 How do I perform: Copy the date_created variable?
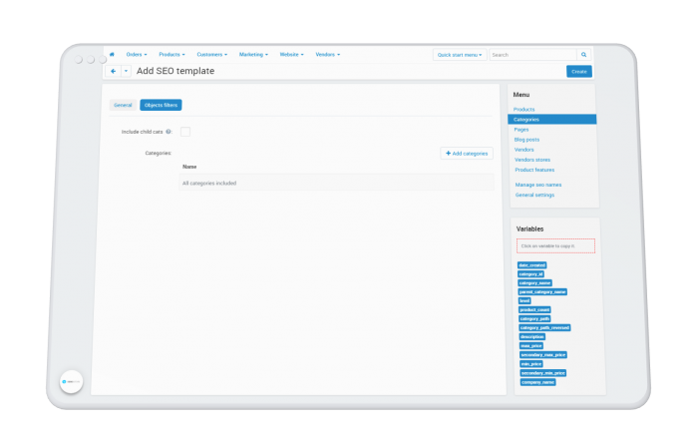(x=531, y=265)
